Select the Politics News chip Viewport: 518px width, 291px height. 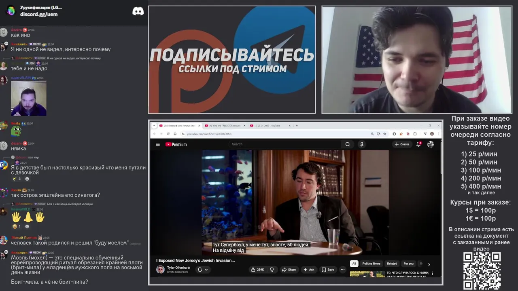(371, 264)
